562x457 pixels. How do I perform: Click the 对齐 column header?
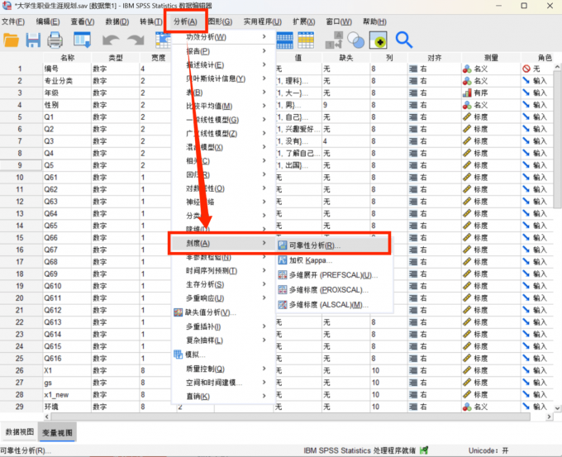coord(435,58)
